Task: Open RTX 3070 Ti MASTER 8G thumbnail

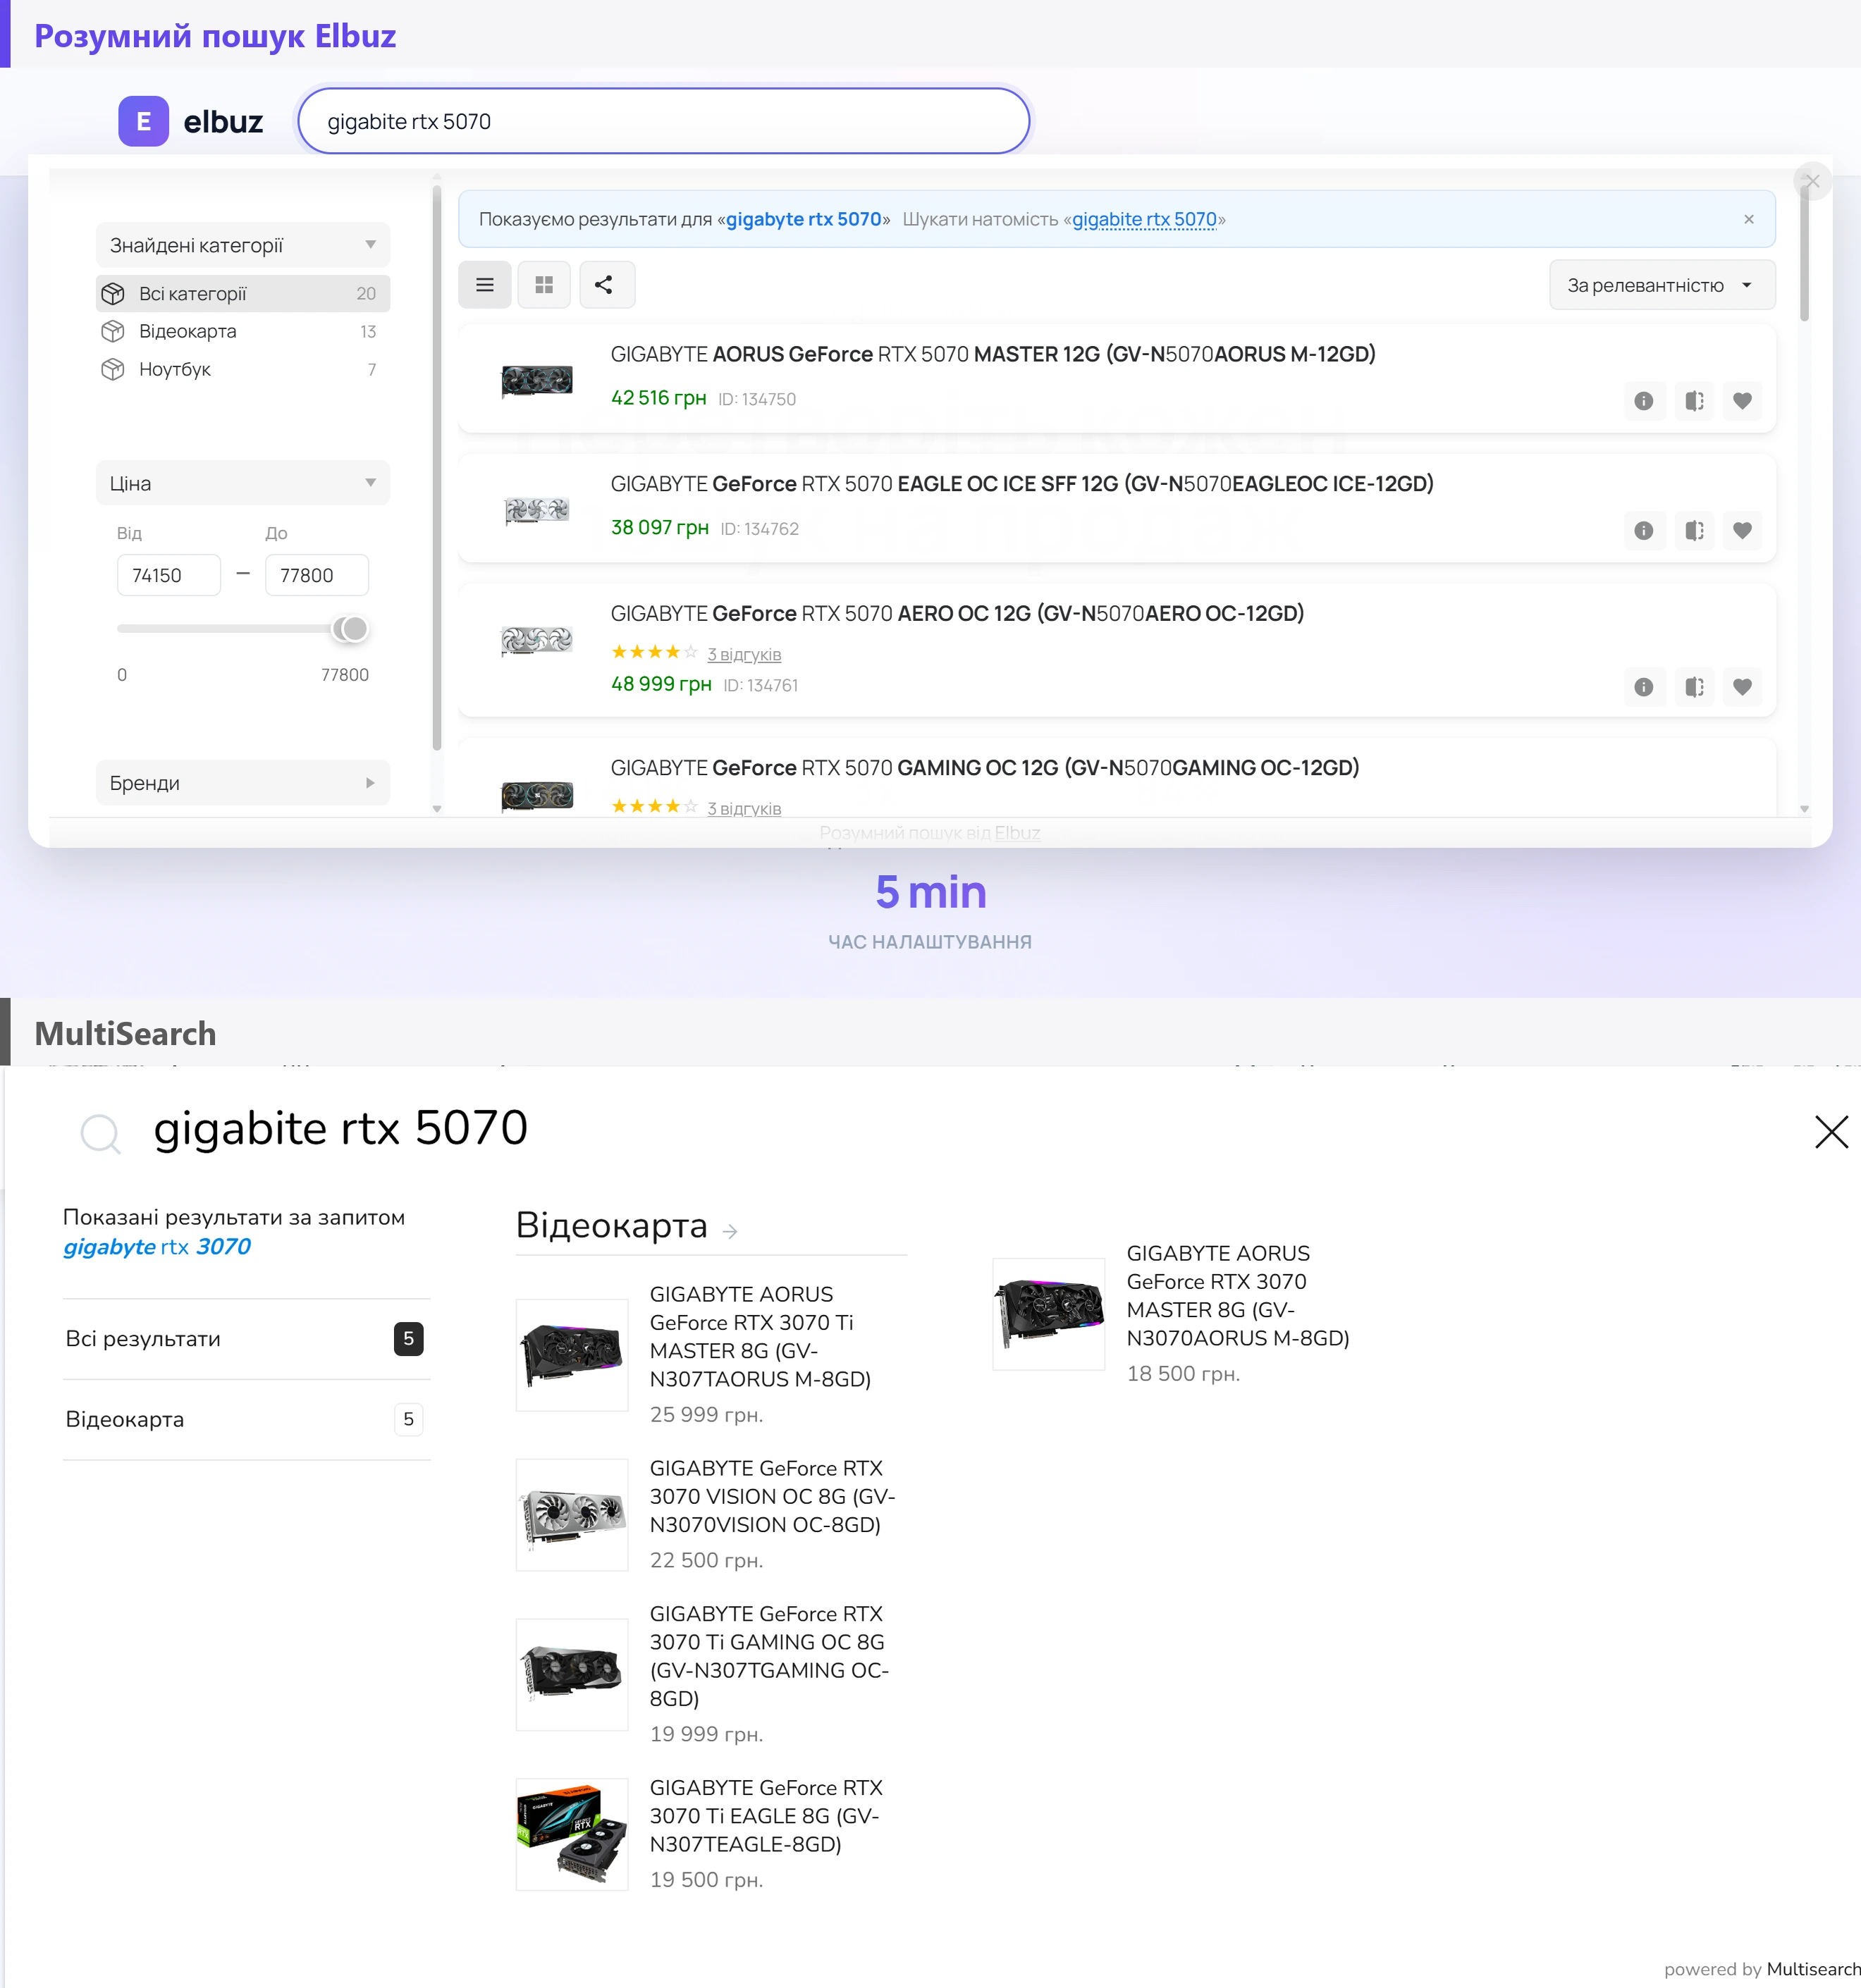Action: coord(572,1355)
